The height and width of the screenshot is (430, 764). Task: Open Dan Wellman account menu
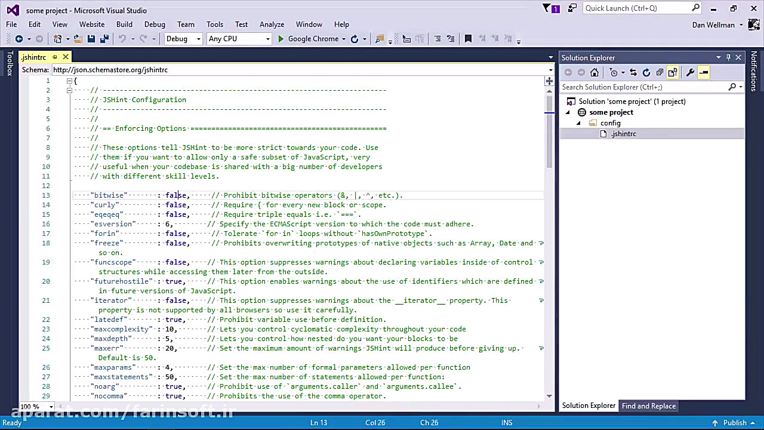(717, 24)
